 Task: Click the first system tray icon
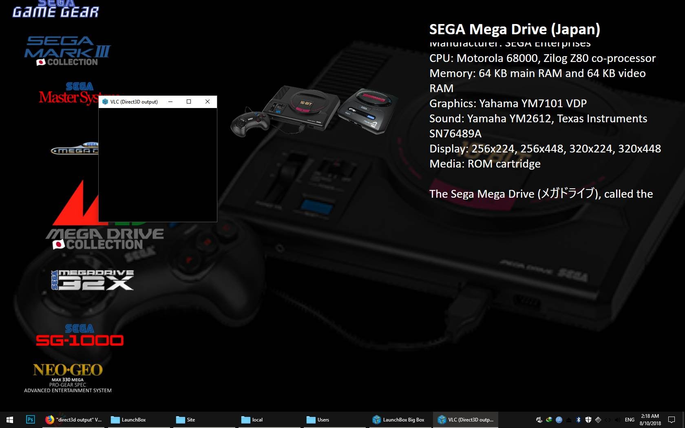tap(539, 419)
